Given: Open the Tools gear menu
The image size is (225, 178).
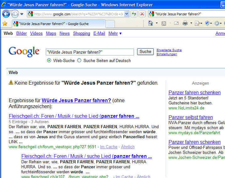Looking at the screenshot, I should [x=217, y=23].
